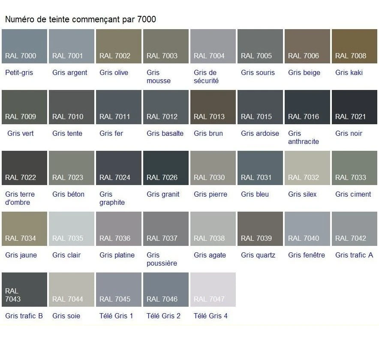Click the Télé Gris 4 link

pos(211,316)
